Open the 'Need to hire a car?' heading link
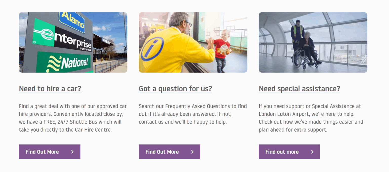Image resolution: width=389 pixels, height=172 pixels. pyautogui.click(x=50, y=89)
